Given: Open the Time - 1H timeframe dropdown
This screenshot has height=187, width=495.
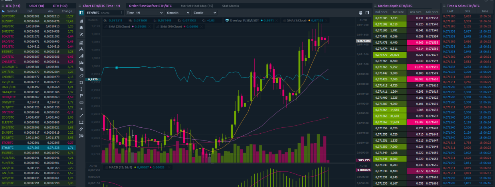Looking at the screenshot, I should (145, 13).
